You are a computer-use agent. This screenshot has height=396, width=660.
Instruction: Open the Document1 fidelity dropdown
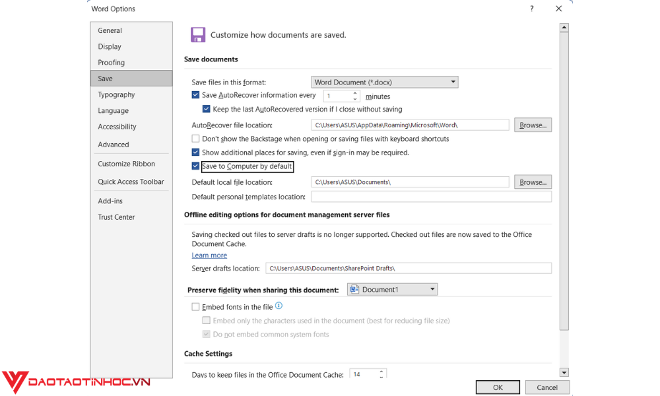[433, 288]
